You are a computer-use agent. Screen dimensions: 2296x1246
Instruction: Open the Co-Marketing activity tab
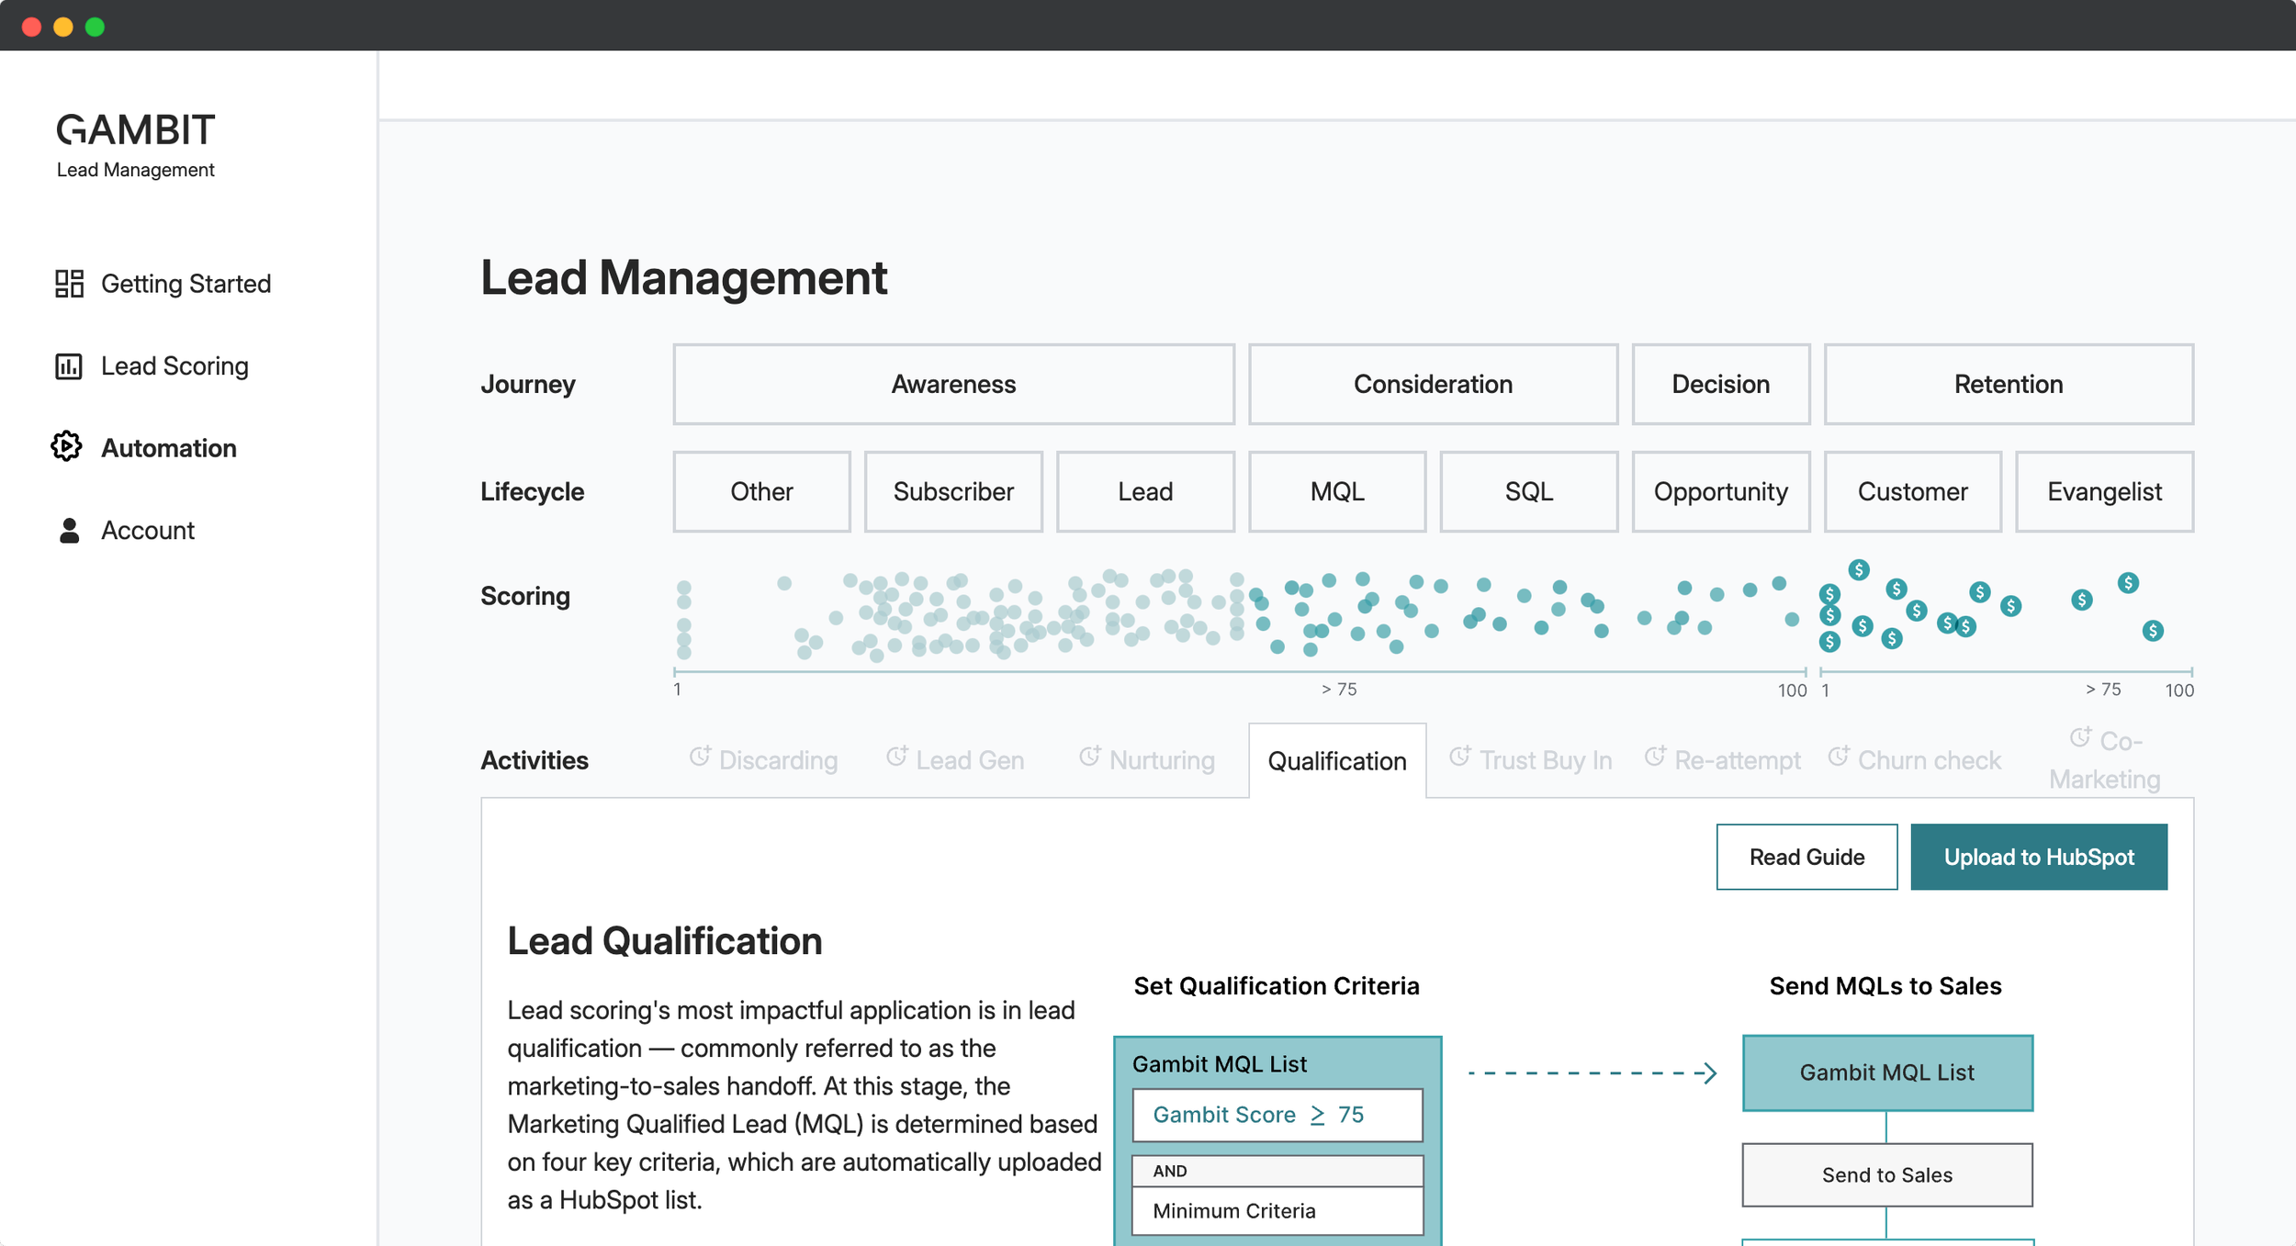click(2104, 761)
